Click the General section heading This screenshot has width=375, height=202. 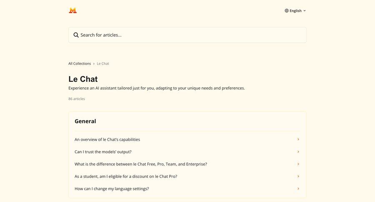85,121
